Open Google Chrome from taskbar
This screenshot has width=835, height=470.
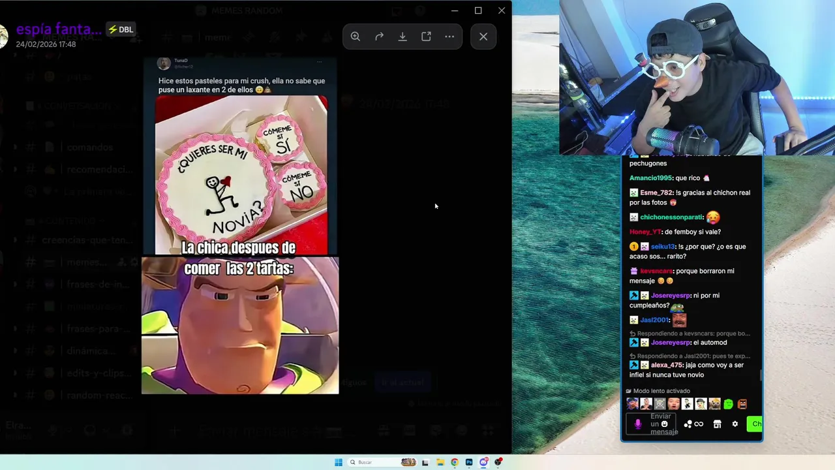click(x=455, y=462)
